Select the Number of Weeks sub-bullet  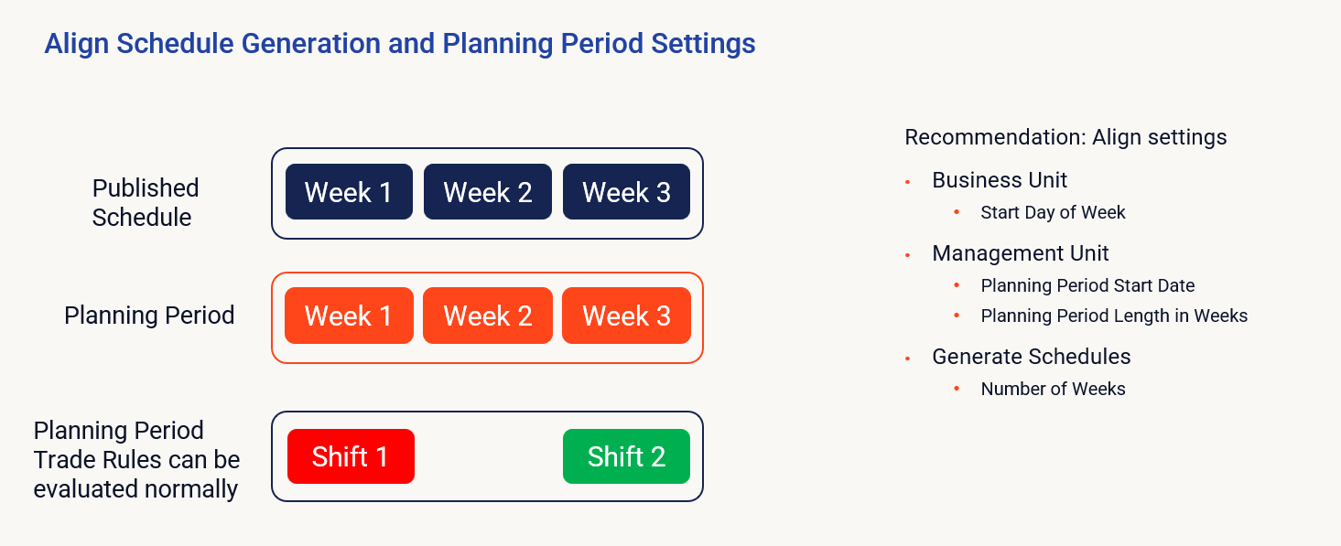point(1053,389)
